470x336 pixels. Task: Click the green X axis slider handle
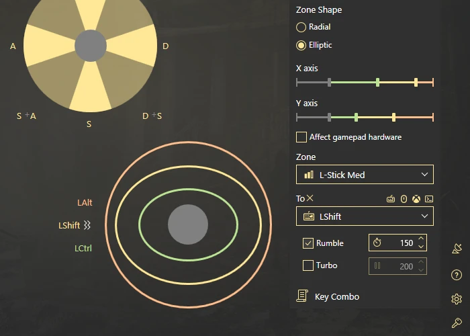[x=377, y=82]
